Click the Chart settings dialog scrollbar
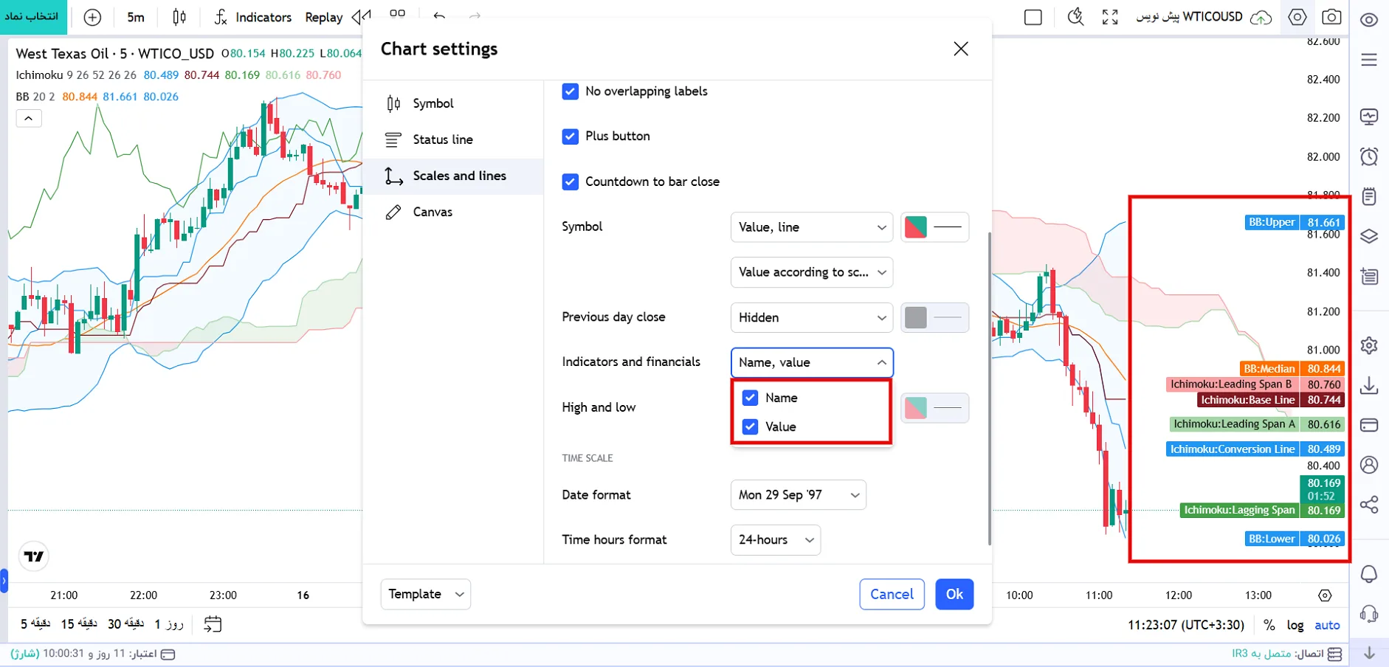This screenshot has height=667, width=1389. tap(989, 389)
